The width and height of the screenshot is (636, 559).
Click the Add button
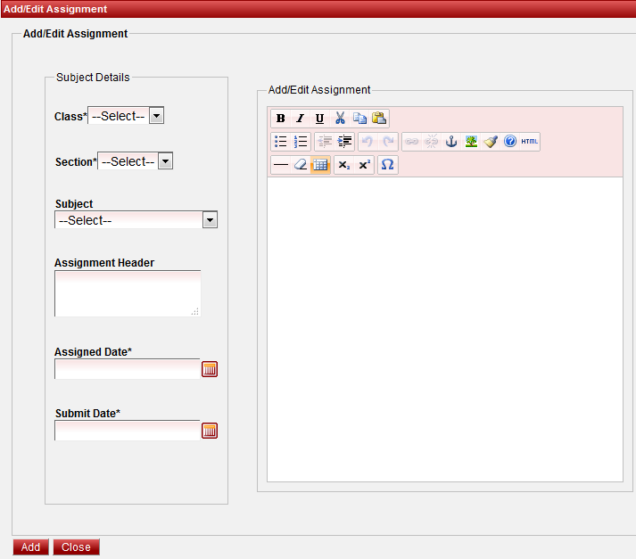click(x=30, y=547)
